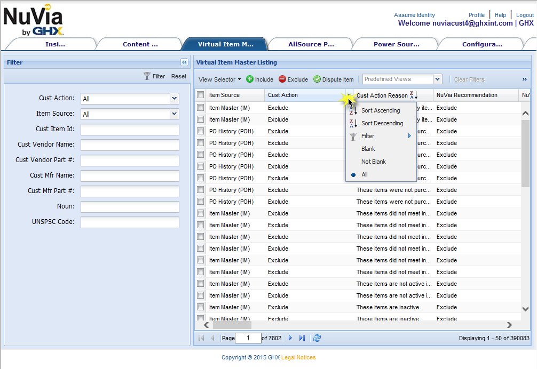Show more toolbar options via double-arrow icon

click(x=524, y=79)
